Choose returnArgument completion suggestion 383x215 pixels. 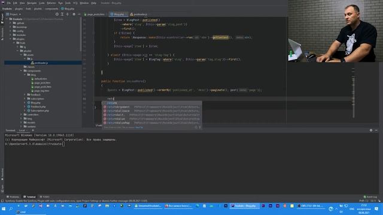tap(152, 107)
